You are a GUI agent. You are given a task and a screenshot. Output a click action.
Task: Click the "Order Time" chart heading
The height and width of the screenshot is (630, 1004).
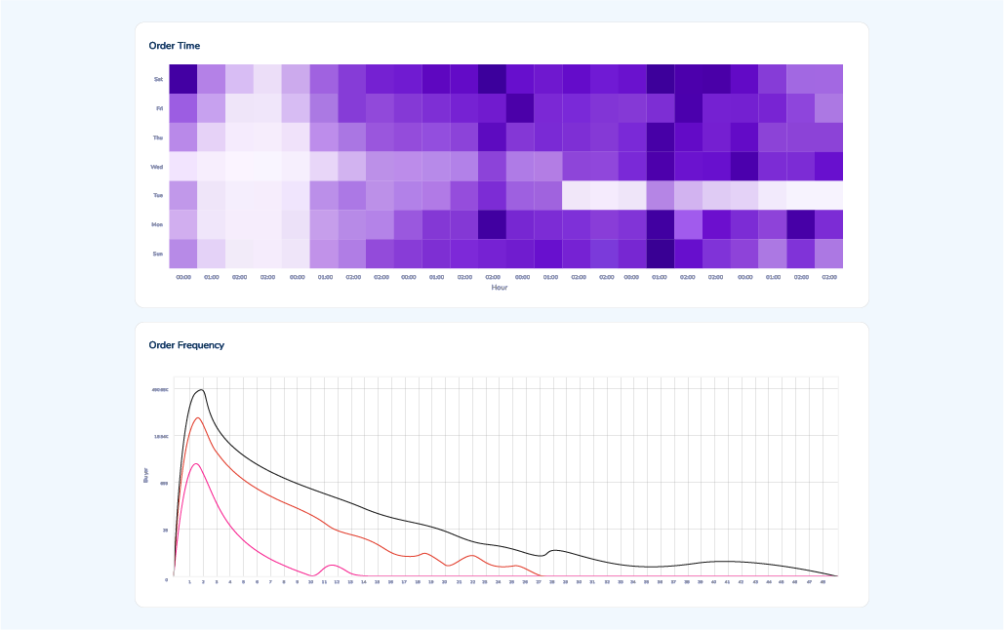pyautogui.click(x=174, y=46)
